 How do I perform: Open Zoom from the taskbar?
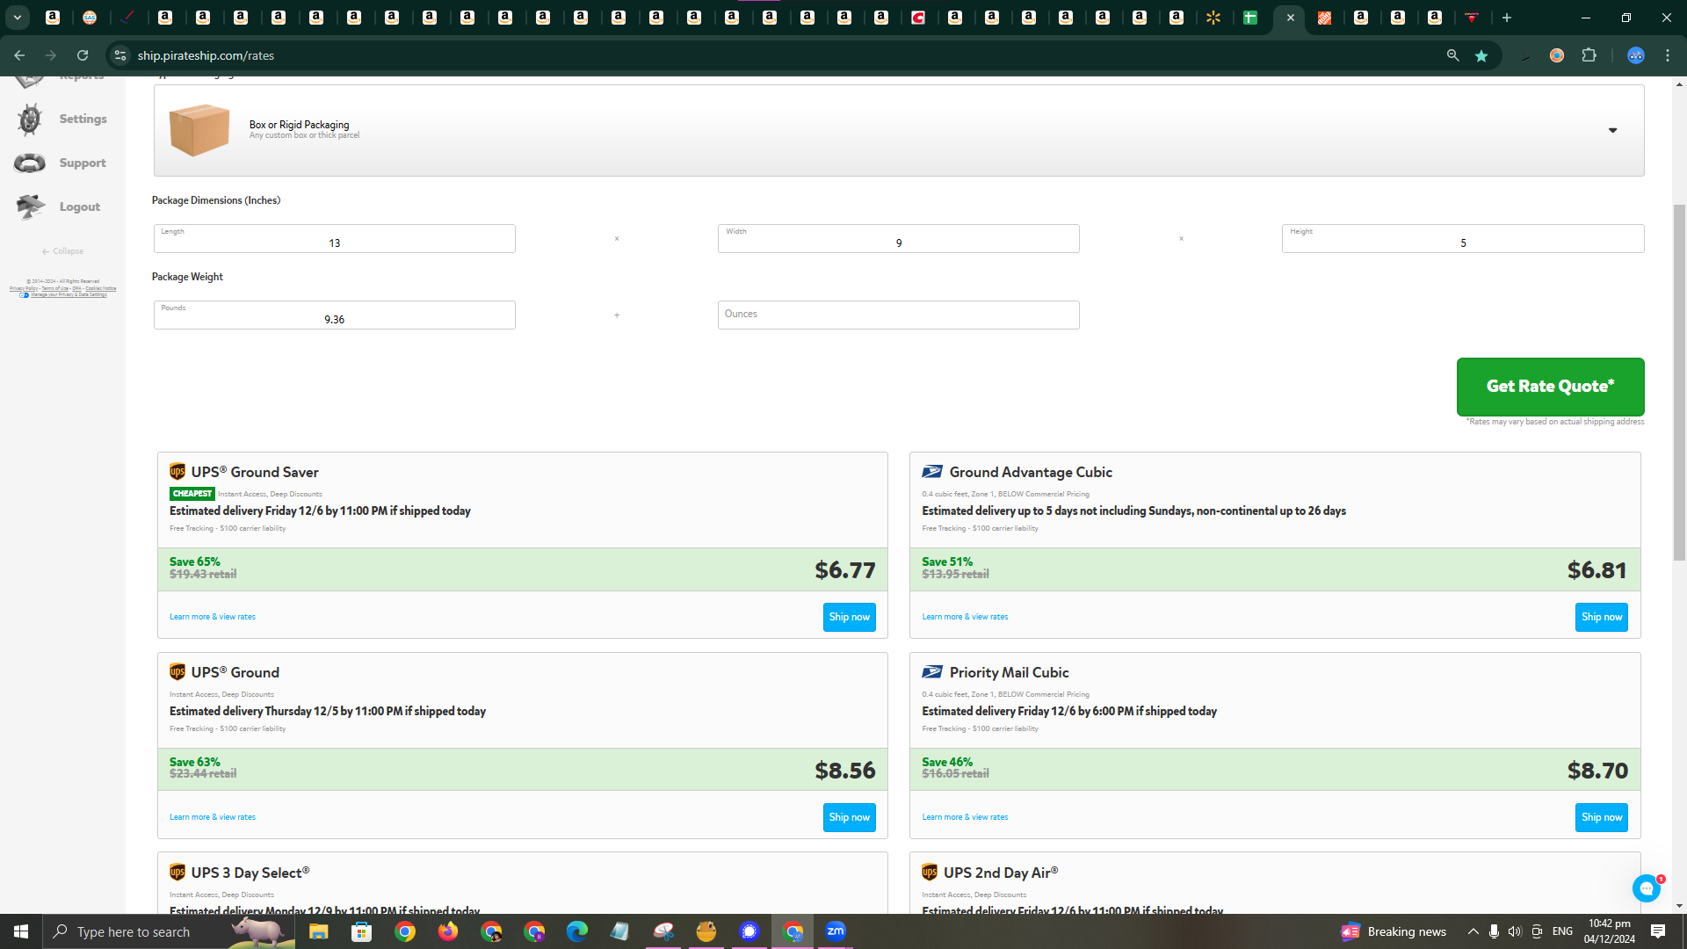836,931
